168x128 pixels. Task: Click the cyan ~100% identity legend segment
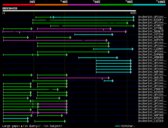[x=149, y=5]
